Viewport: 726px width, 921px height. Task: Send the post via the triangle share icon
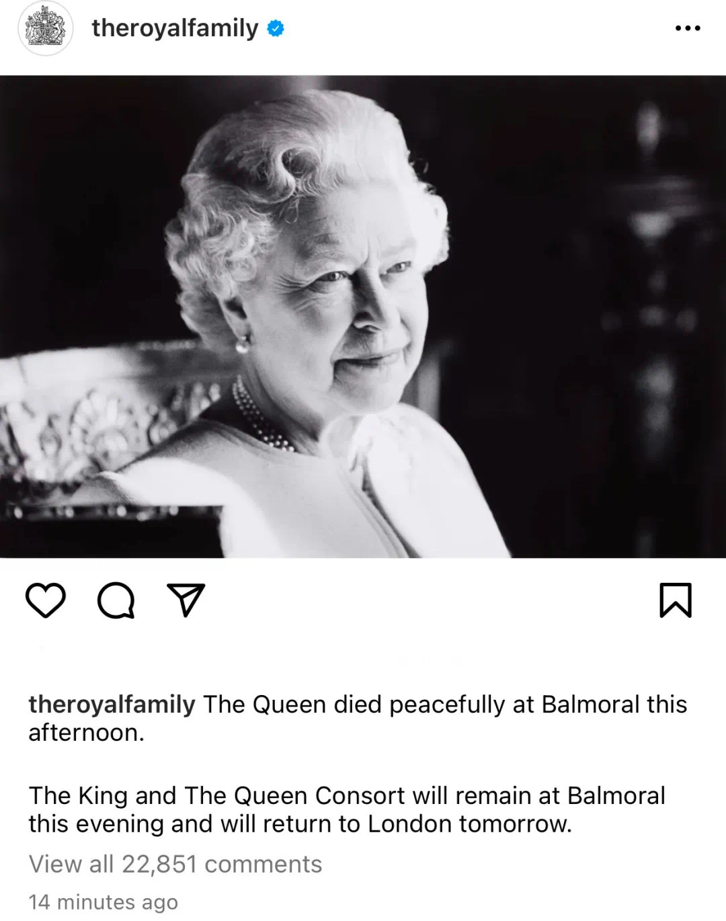point(186,600)
